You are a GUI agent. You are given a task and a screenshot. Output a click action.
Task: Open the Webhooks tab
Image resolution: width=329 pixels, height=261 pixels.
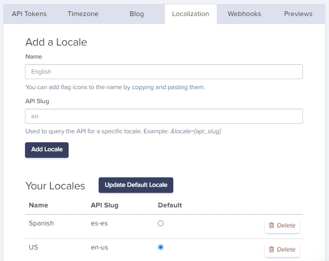point(244,14)
